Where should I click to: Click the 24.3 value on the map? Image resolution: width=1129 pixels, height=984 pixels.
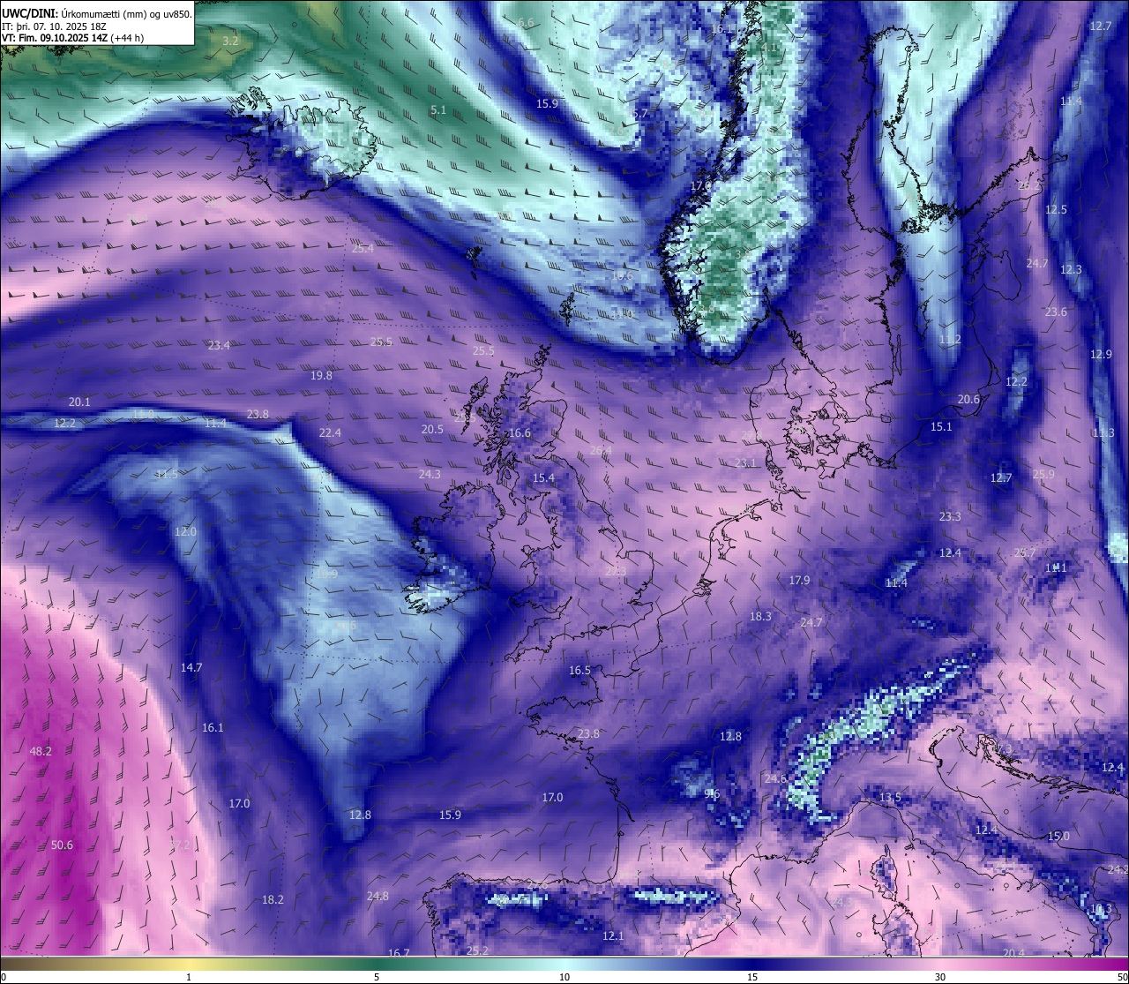(x=430, y=475)
